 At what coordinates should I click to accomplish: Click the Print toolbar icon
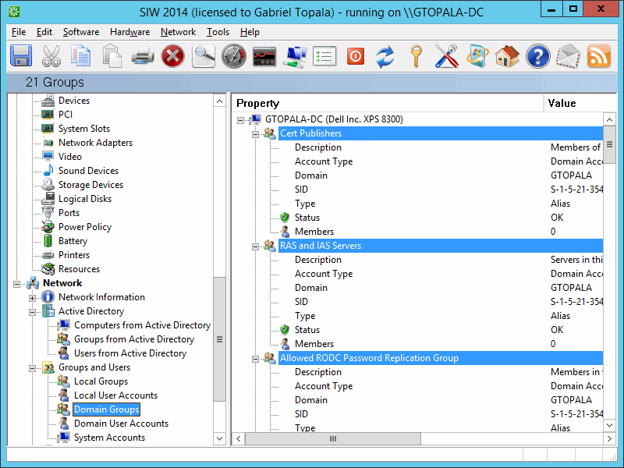tap(143, 55)
